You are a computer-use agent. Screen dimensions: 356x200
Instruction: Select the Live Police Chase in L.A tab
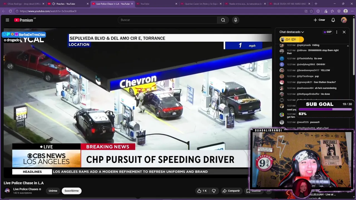[113, 4]
